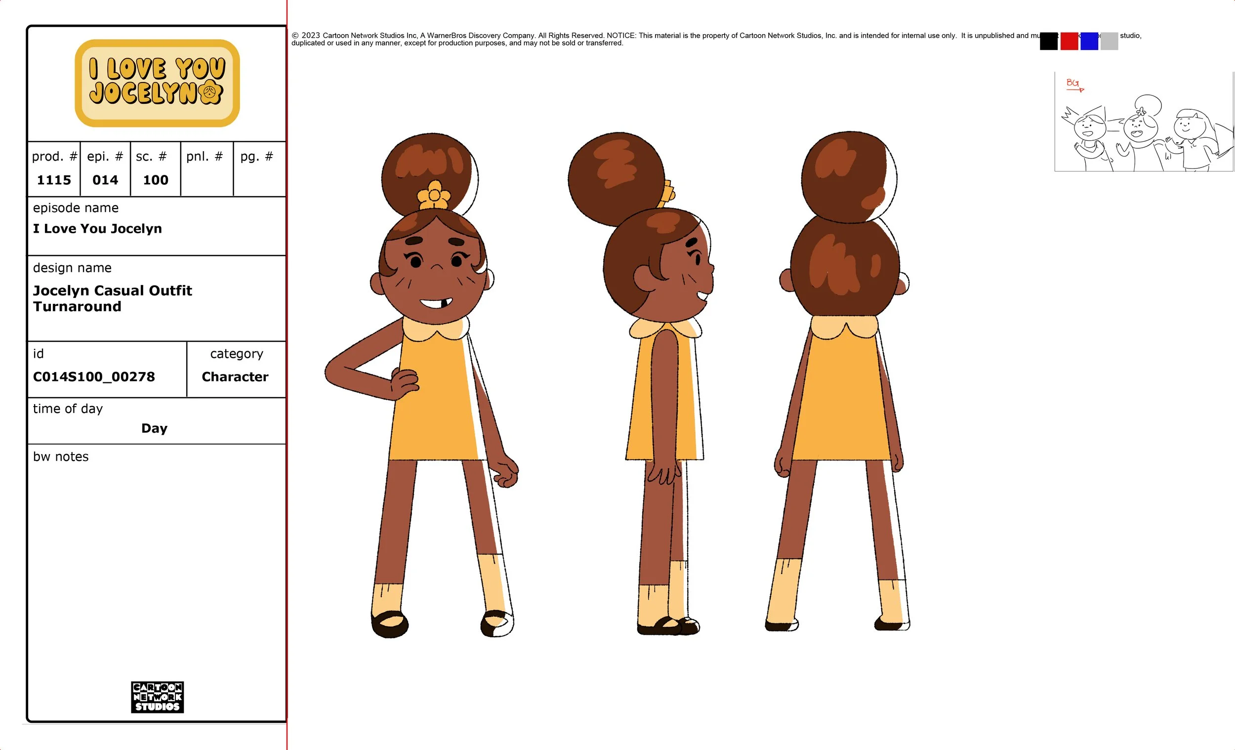Screen dimensions: 1235x750
Task: Click the 'bw notes' label
Action: point(61,457)
